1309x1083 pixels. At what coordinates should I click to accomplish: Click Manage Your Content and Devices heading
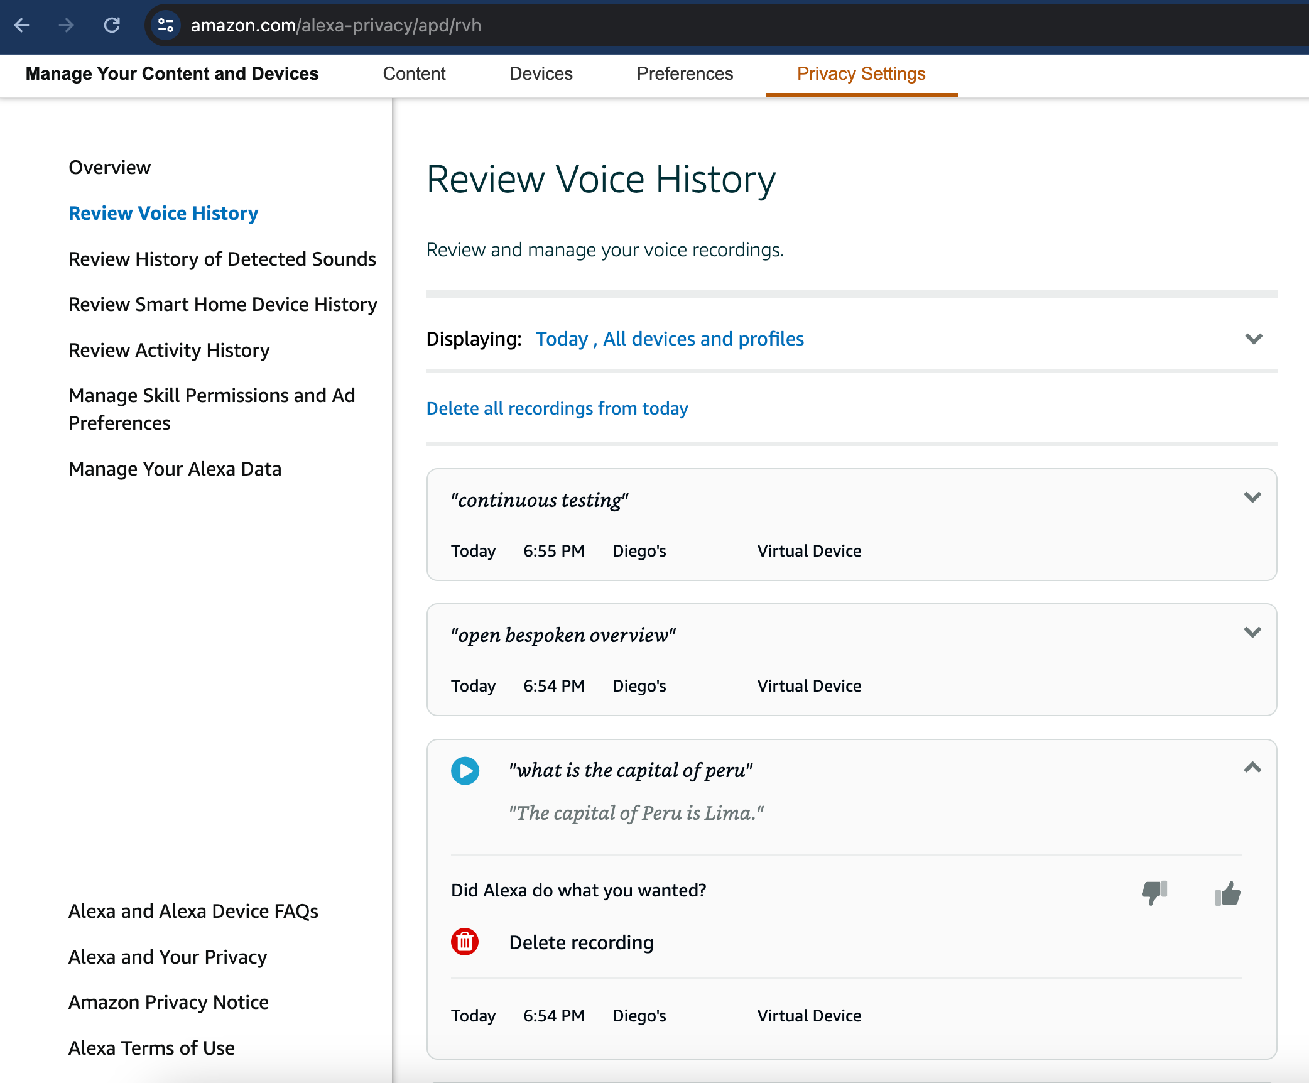pyautogui.click(x=172, y=74)
